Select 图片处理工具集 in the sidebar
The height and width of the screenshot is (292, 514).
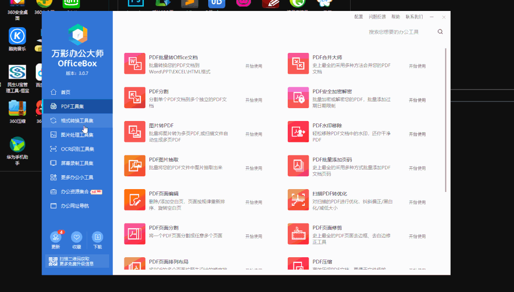77,135
